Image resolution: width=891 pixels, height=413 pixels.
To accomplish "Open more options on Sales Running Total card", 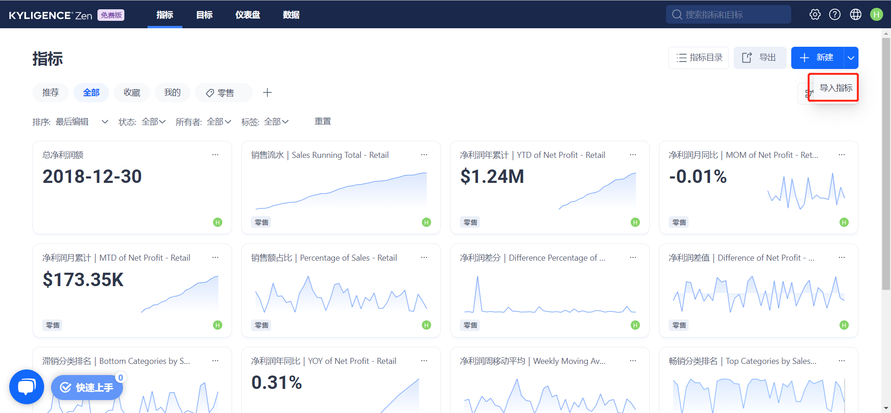I will click(x=424, y=155).
